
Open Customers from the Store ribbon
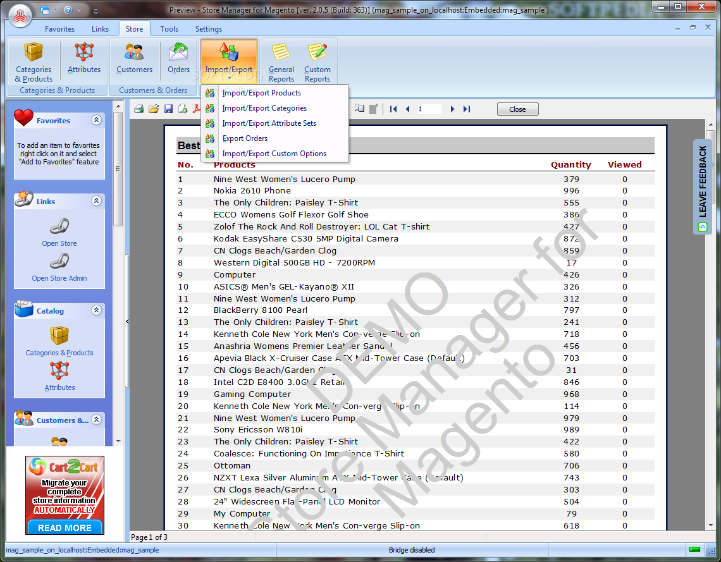coord(134,58)
